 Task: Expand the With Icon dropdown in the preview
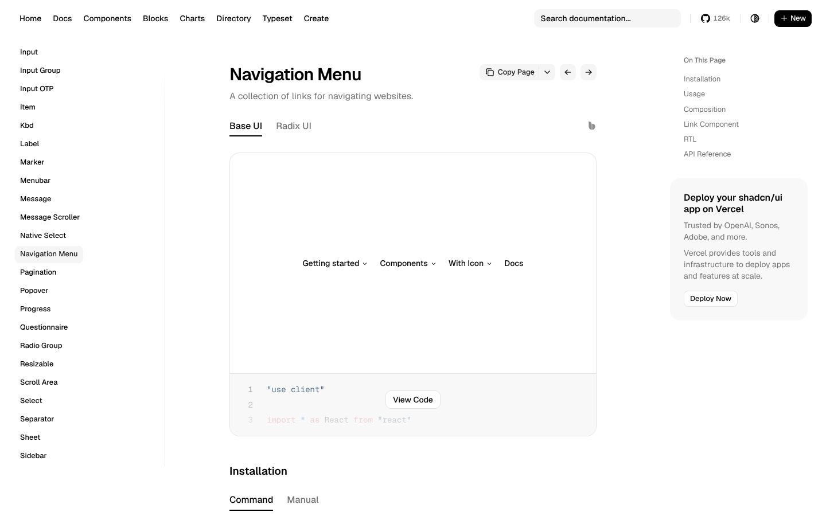[470, 263]
